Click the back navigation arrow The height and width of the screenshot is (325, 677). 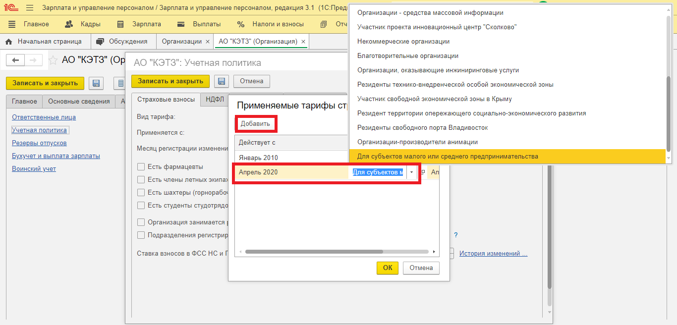click(x=15, y=60)
